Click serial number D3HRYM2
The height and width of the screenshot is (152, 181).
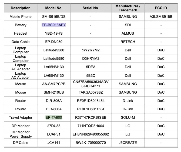coord(91,58)
